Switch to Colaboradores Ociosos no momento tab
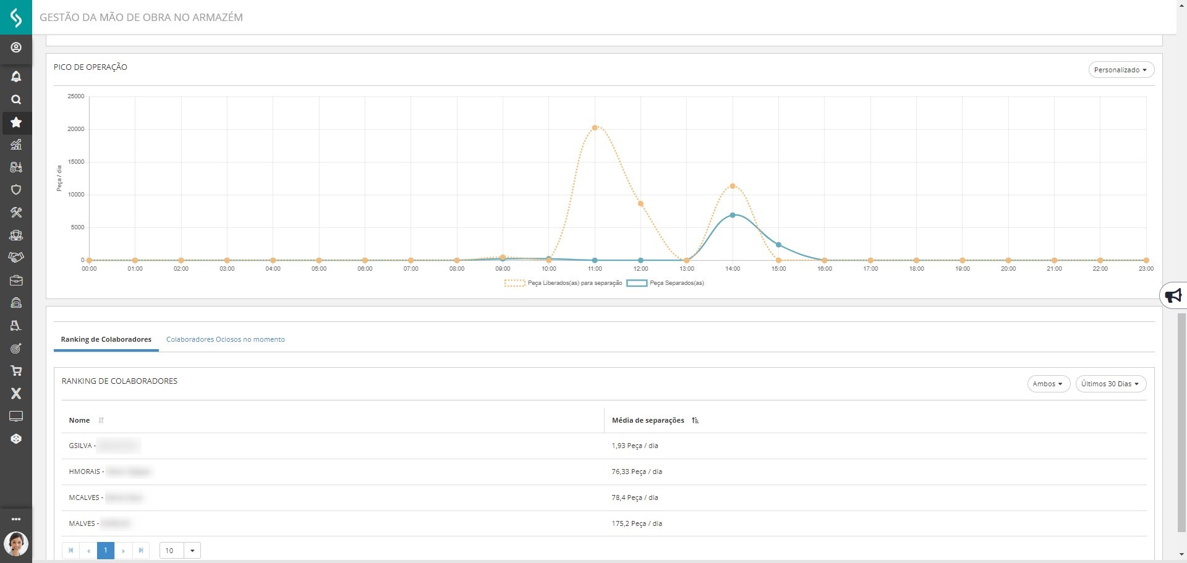Screen dimensions: 1187x563 coord(226,339)
